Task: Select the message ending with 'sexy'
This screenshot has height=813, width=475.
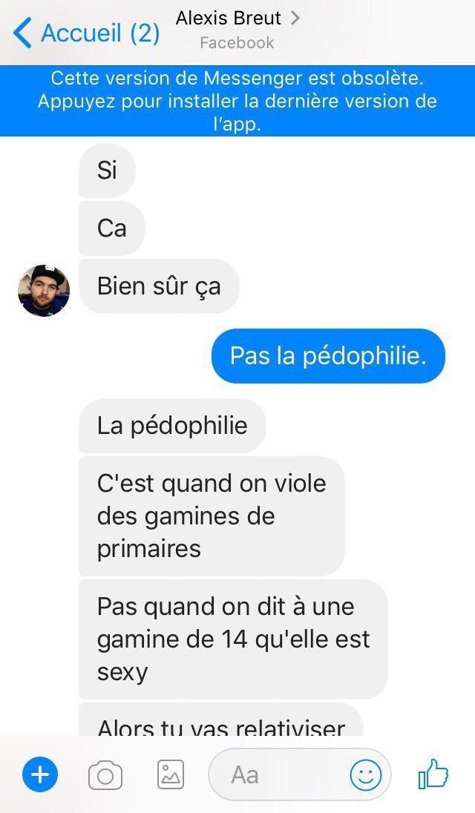Action: (233, 639)
